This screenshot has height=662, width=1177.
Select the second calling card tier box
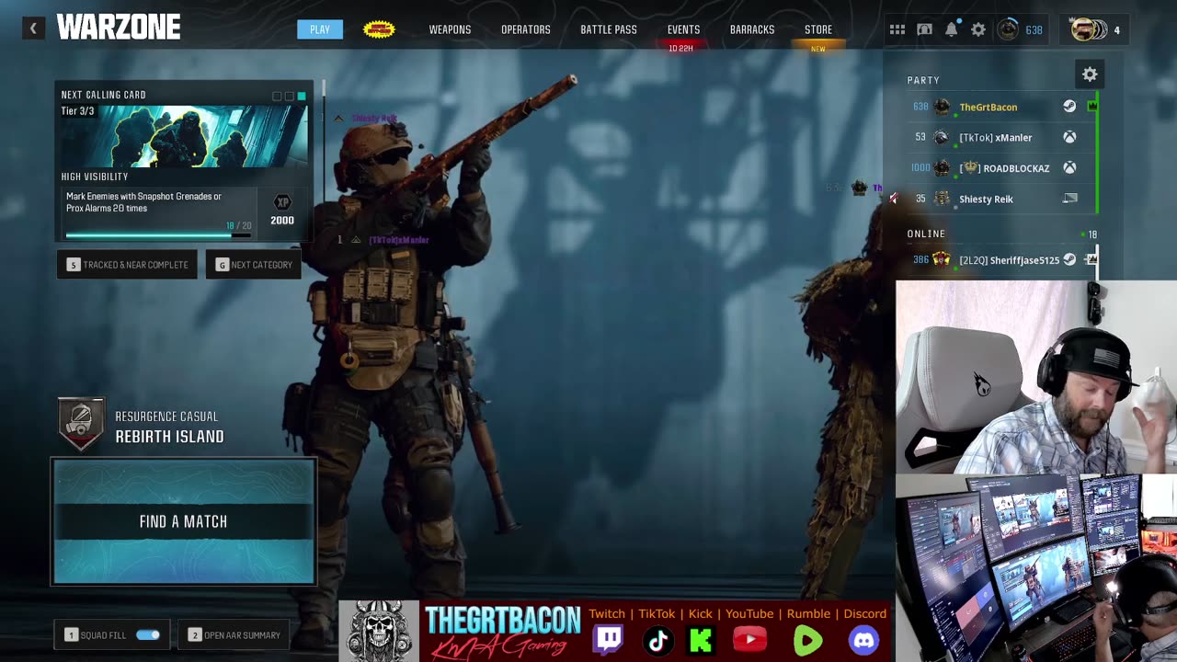pyautogui.click(x=289, y=96)
